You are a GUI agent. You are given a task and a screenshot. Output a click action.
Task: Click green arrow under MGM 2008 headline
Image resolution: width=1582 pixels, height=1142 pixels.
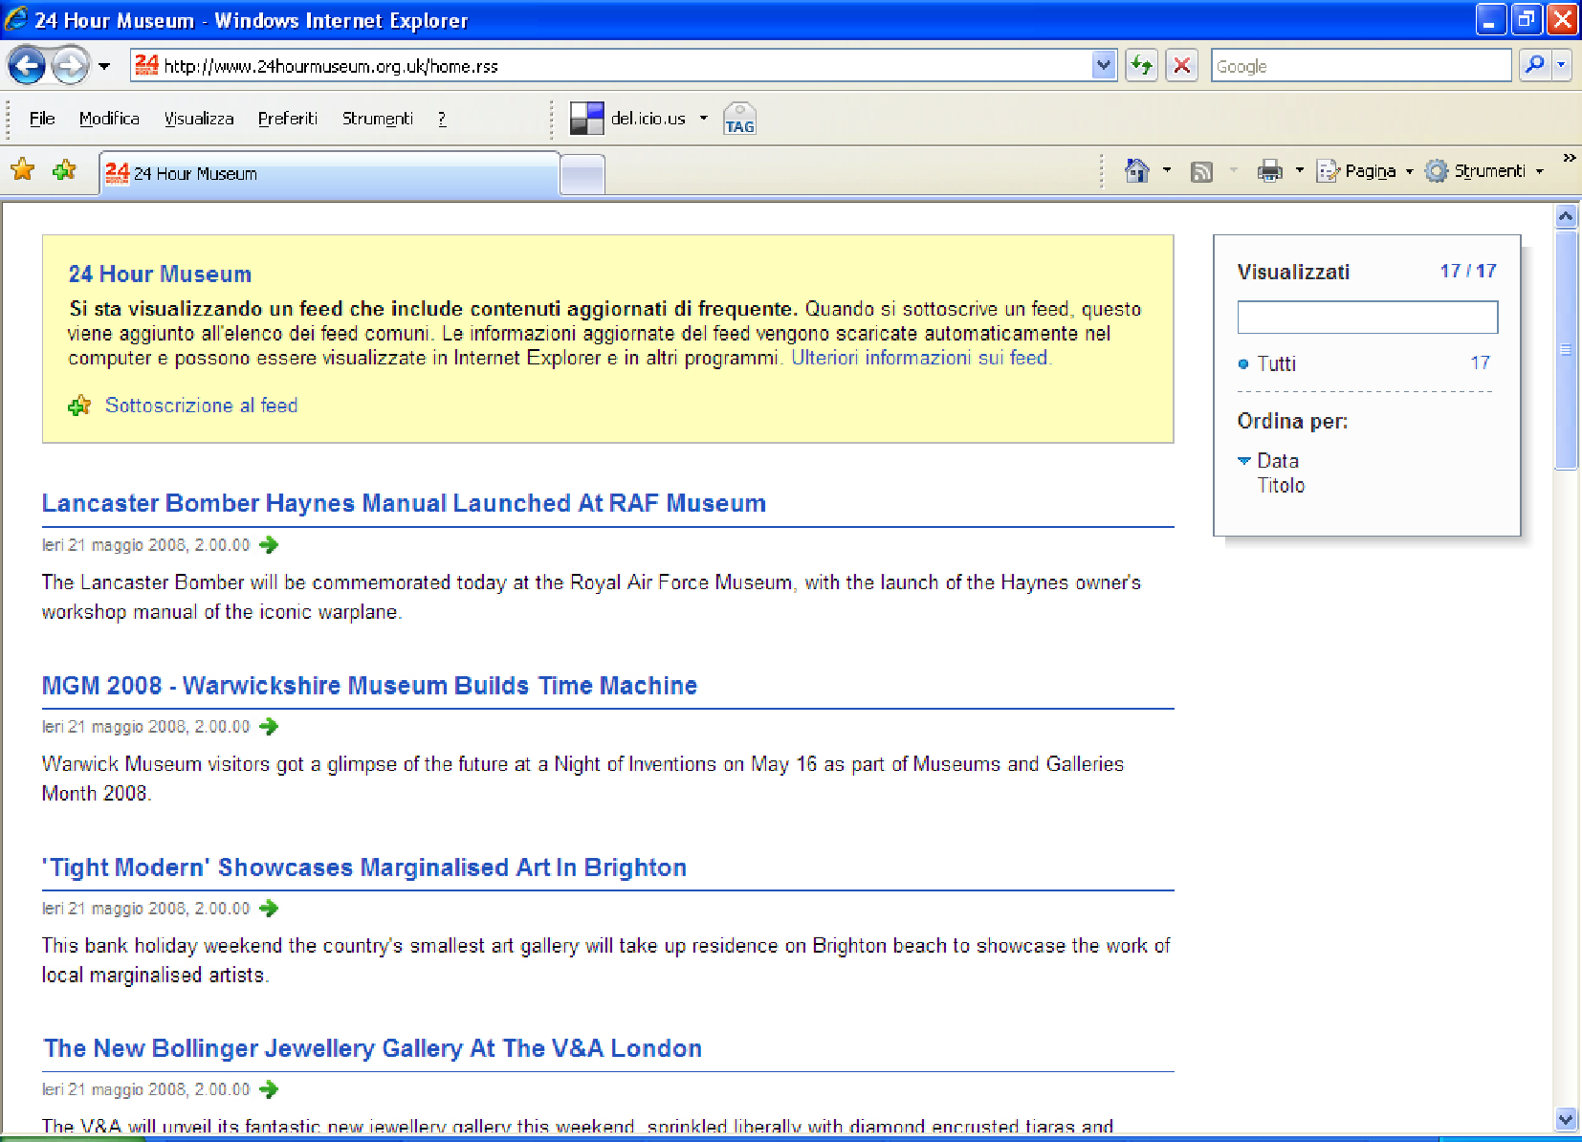[x=269, y=727]
